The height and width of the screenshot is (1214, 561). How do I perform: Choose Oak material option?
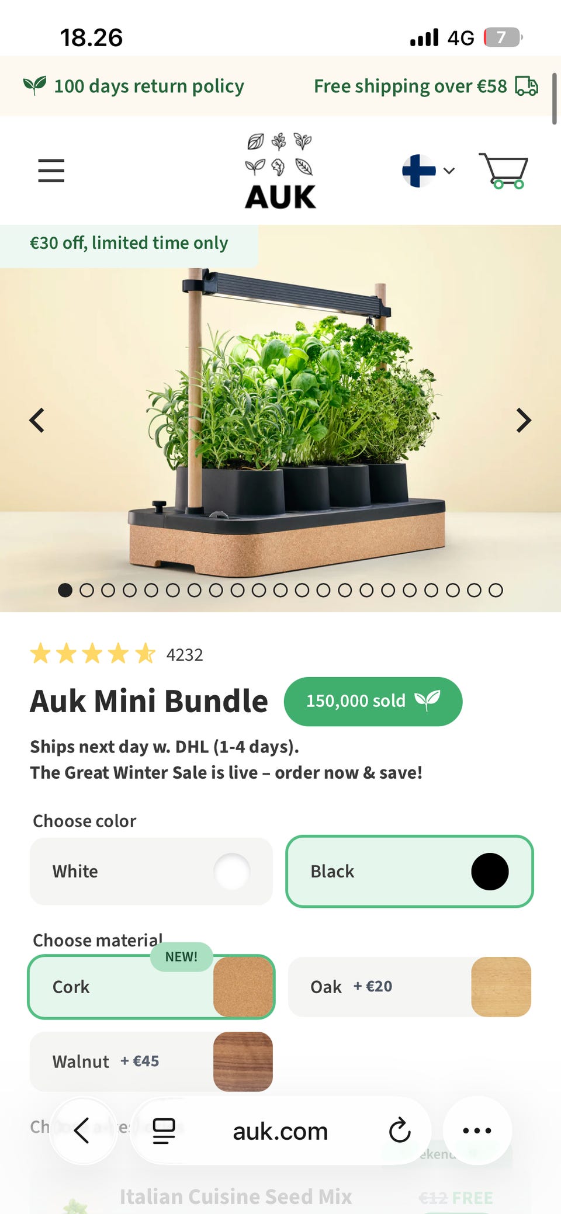[x=410, y=987]
